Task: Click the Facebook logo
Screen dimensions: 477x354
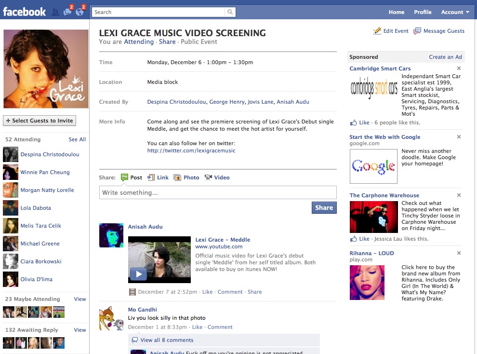Action: pos(25,12)
